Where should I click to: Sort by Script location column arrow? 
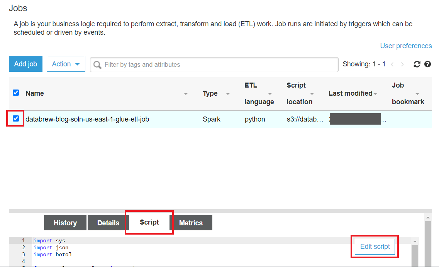(x=312, y=94)
